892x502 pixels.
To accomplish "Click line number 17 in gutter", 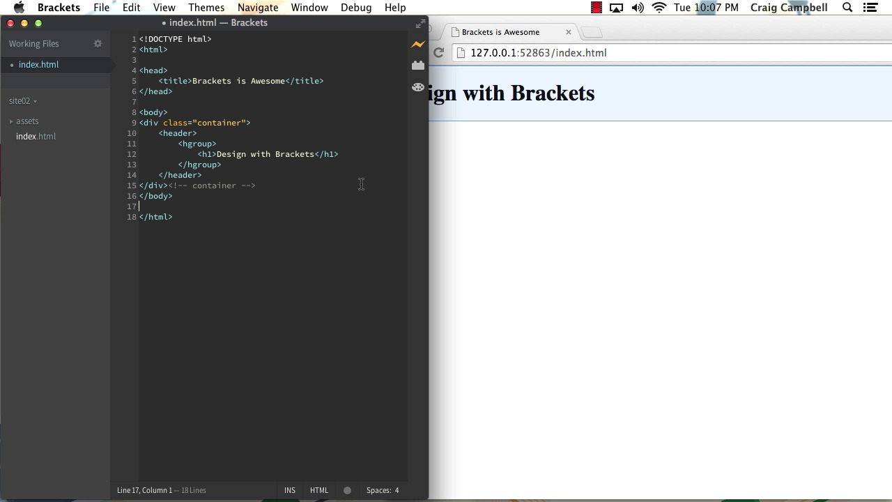I will point(132,206).
